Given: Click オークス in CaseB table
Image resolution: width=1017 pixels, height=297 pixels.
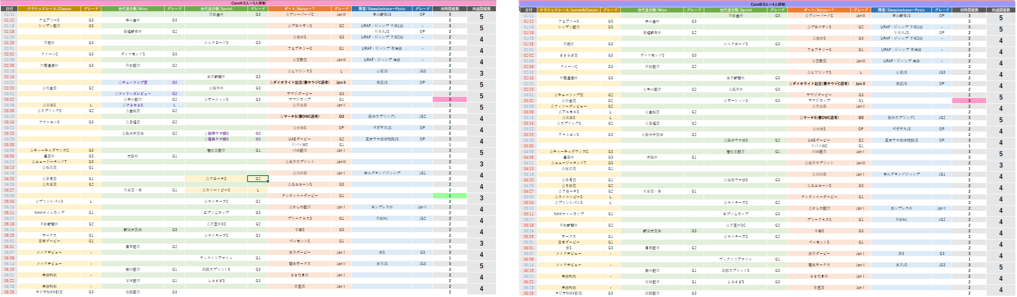Looking at the screenshot, I should click(x=569, y=236).
